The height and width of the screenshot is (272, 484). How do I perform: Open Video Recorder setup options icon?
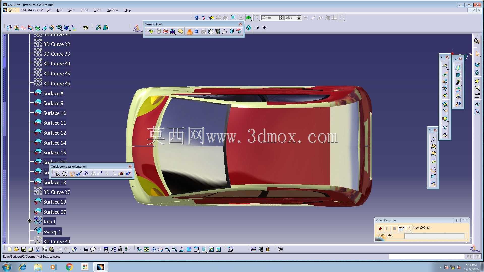(401, 229)
